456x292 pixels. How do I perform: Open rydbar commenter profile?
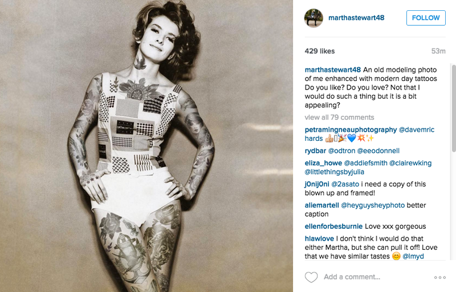[315, 151]
